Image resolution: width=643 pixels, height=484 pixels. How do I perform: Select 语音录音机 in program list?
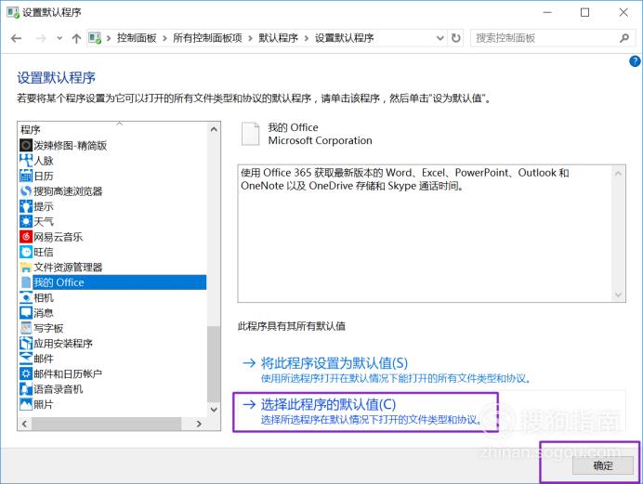59,389
